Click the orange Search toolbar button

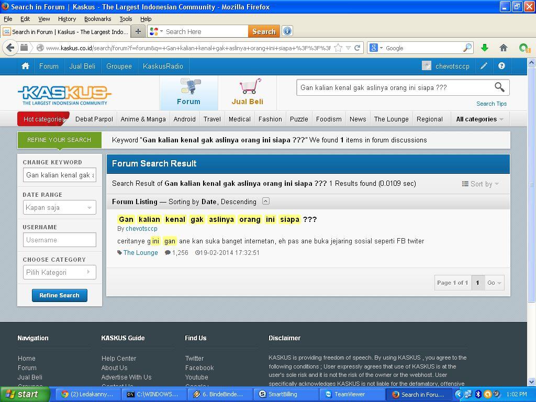[x=264, y=31]
